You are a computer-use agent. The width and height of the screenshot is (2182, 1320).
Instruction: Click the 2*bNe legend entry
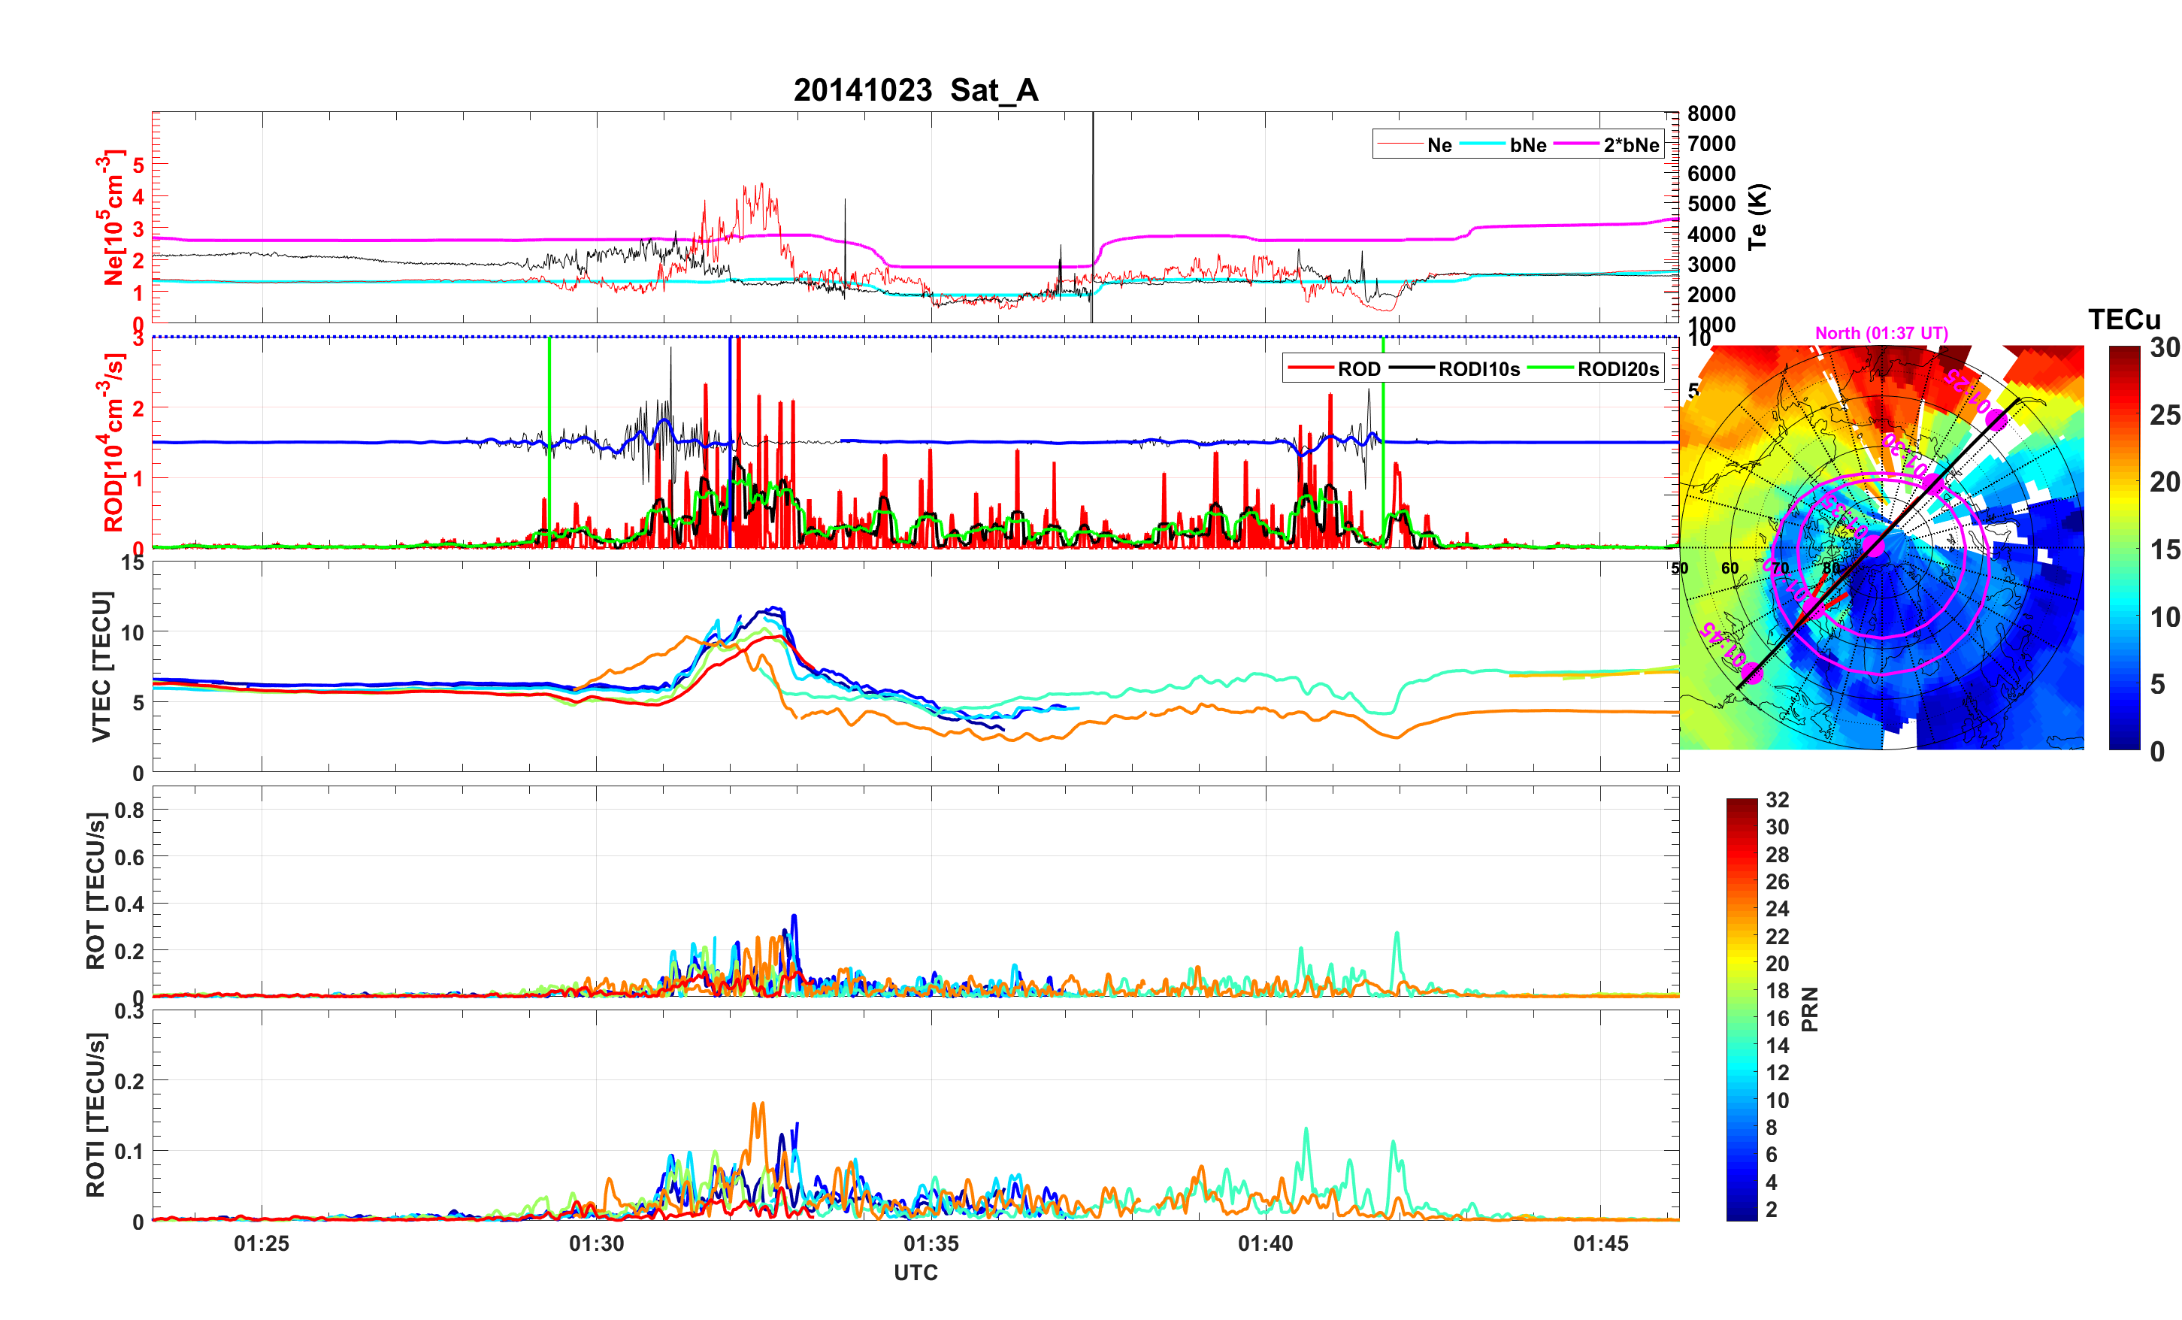click(x=1630, y=144)
